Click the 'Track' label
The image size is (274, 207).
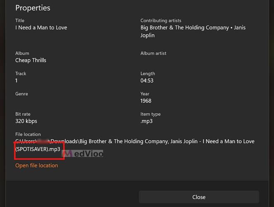pyautogui.click(x=21, y=73)
